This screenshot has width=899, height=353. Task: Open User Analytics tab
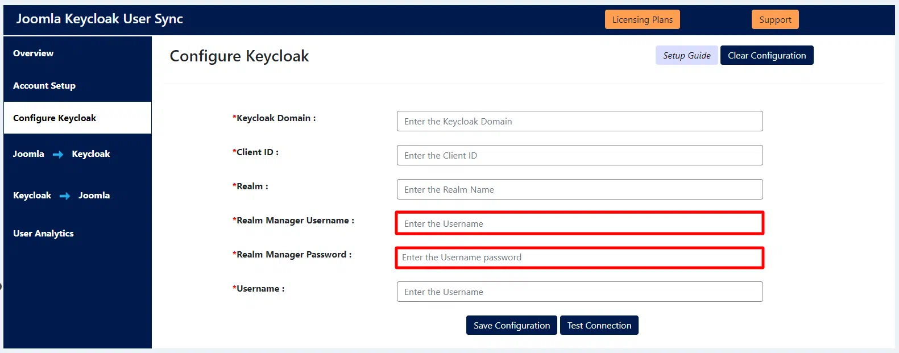77,233
